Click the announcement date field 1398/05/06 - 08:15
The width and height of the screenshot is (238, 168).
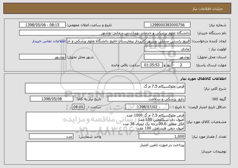point(42,25)
